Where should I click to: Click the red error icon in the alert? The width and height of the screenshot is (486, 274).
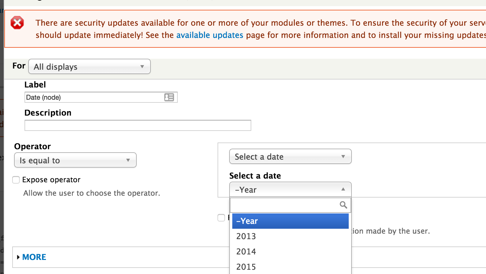click(x=17, y=23)
